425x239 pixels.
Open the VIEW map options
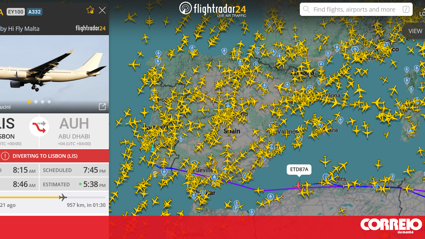415,31
